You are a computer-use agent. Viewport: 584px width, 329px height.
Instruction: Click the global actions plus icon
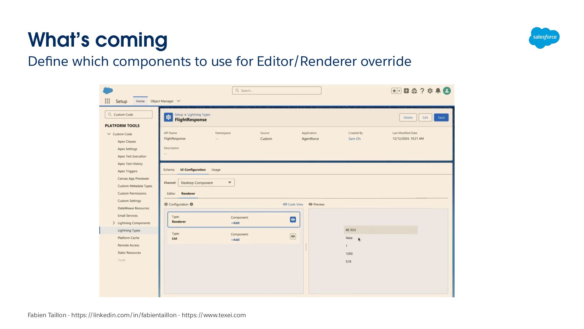pos(406,91)
